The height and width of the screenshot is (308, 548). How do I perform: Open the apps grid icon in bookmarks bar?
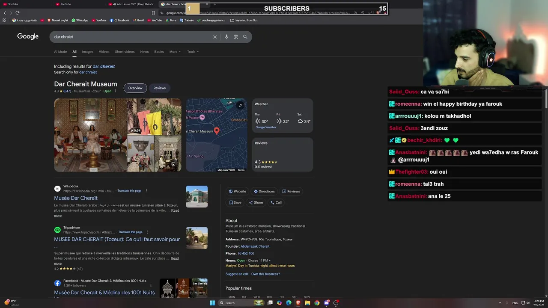pyautogui.click(x=4, y=20)
